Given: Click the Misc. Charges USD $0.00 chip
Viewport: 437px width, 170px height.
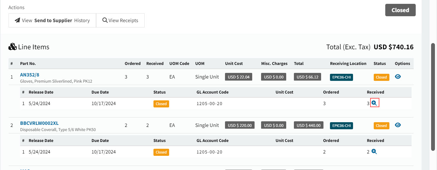Looking at the screenshot, I should click(x=273, y=77).
